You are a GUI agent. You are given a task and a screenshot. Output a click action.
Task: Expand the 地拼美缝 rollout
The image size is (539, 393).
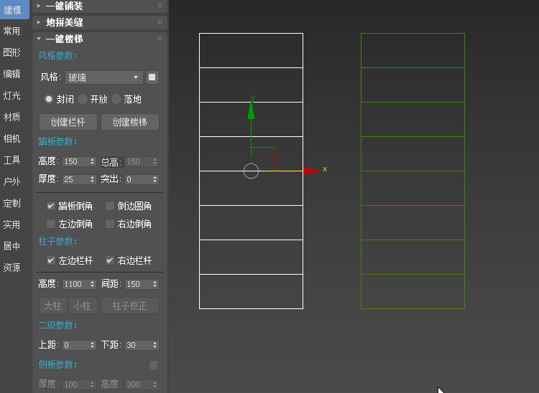(x=100, y=23)
